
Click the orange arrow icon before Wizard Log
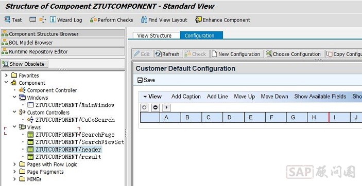click(42, 20)
